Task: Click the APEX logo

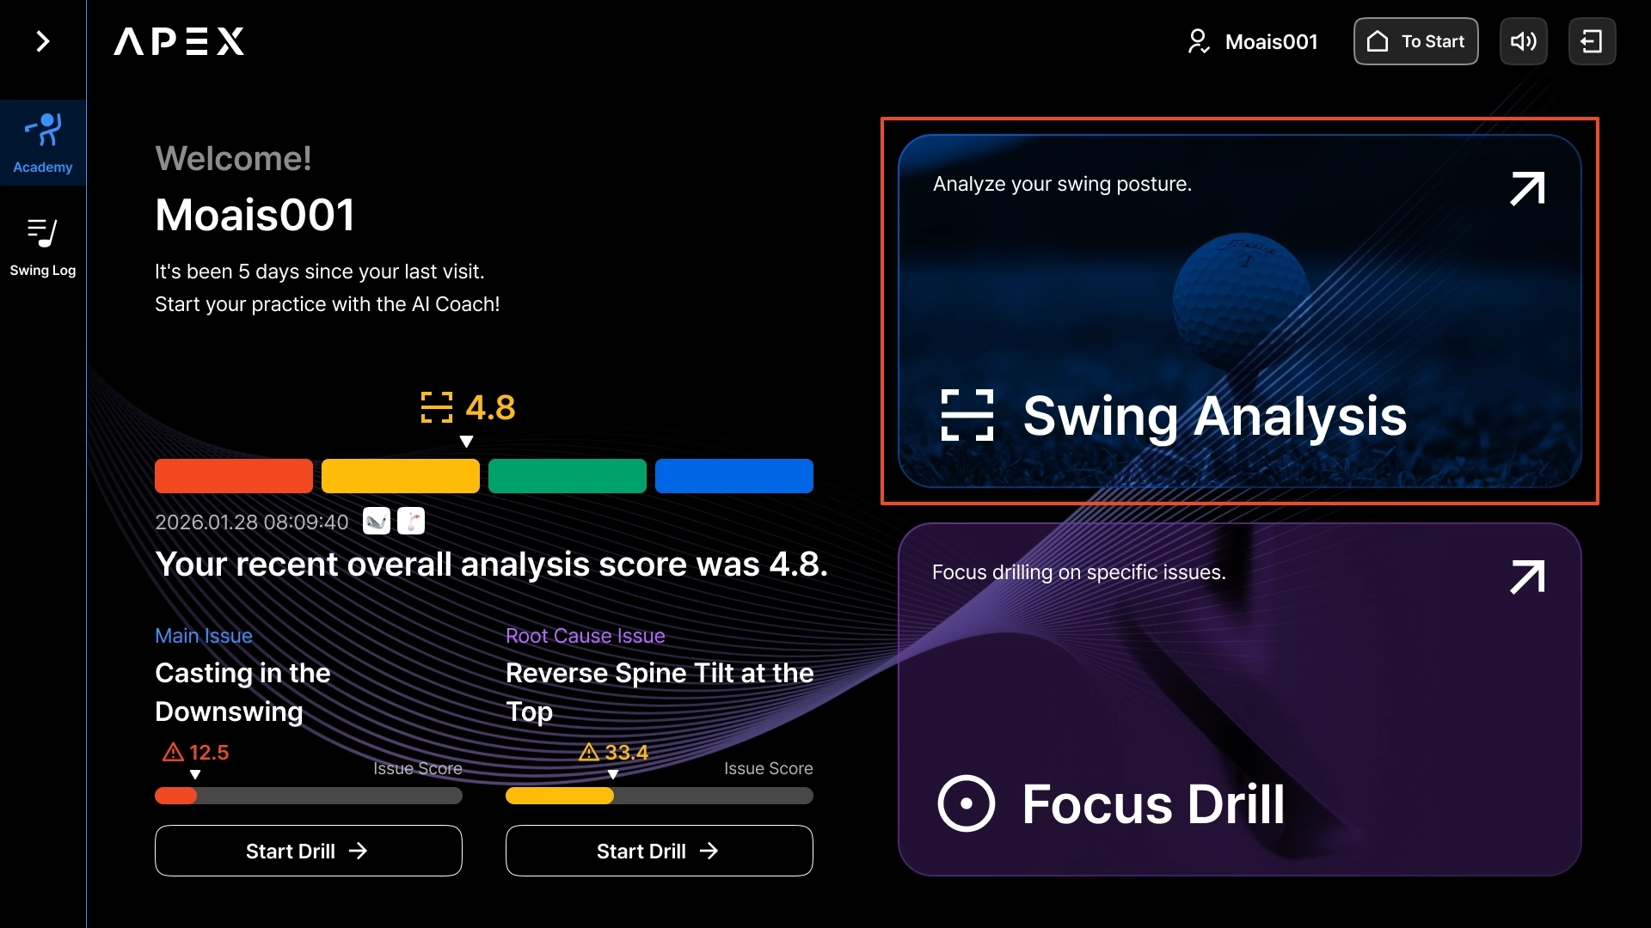Action: tap(179, 41)
